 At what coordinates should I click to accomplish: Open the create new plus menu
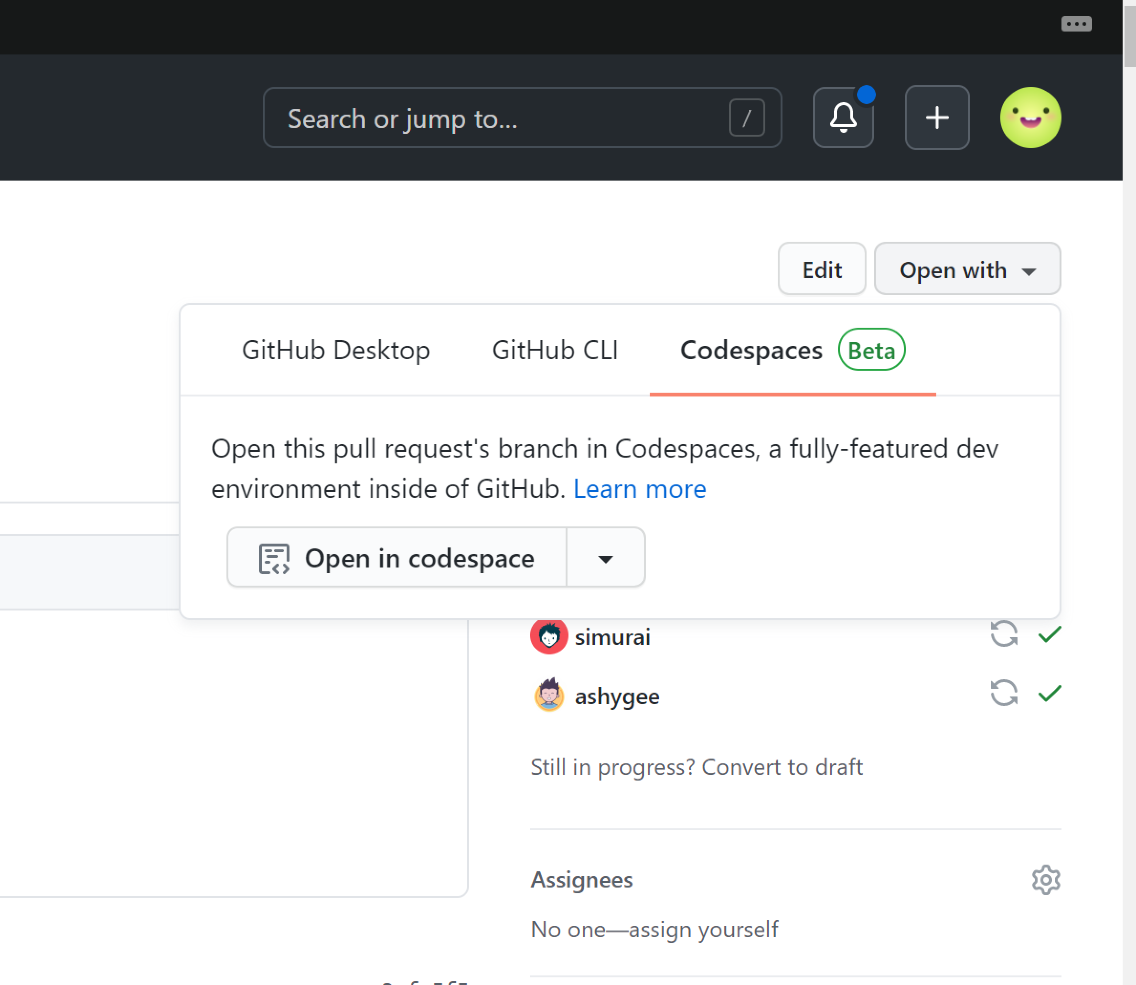click(x=936, y=117)
